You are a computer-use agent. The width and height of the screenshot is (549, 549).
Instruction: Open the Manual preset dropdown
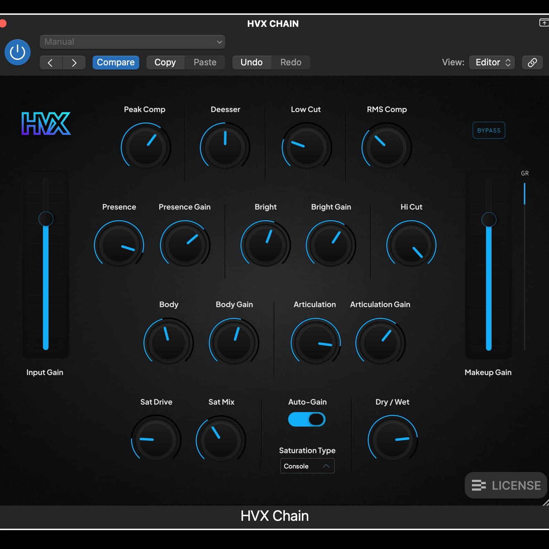tap(132, 42)
